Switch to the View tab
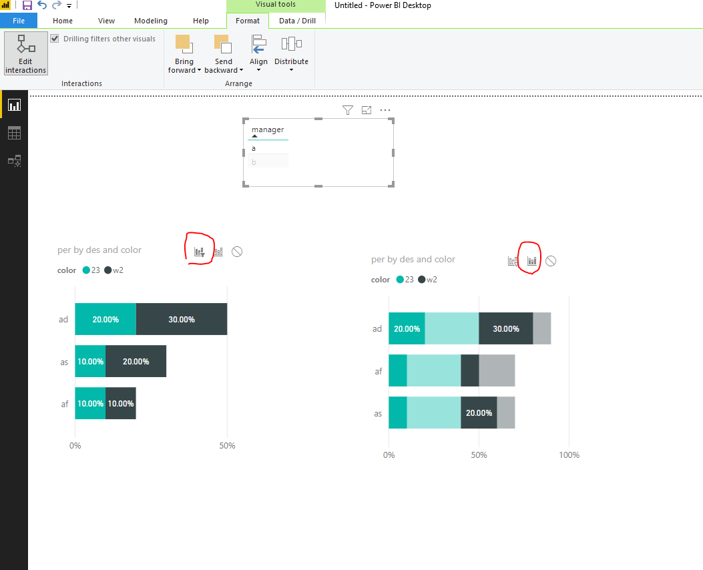This screenshot has width=703, height=570. 106,21
